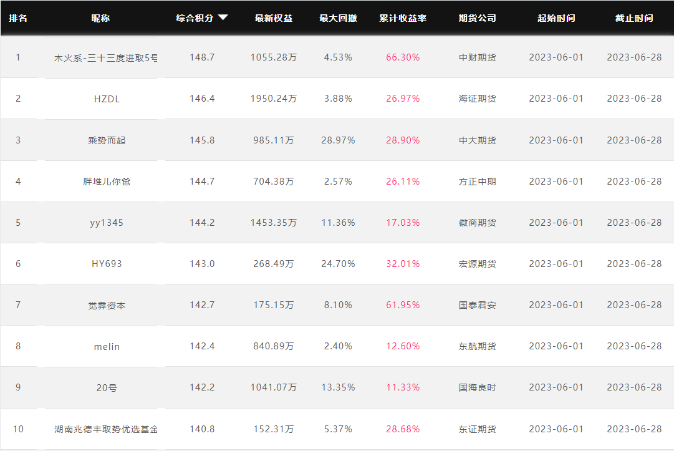The height and width of the screenshot is (451, 674).
Task: Sort by the 累计收益率 column header
Action: coord(403,18)
